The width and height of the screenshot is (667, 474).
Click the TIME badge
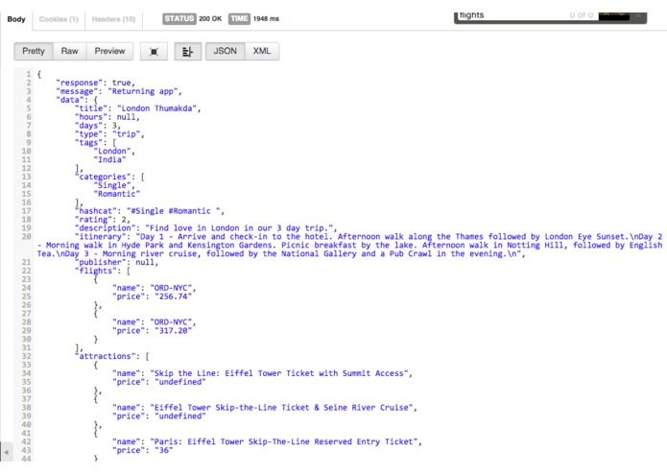239,18
